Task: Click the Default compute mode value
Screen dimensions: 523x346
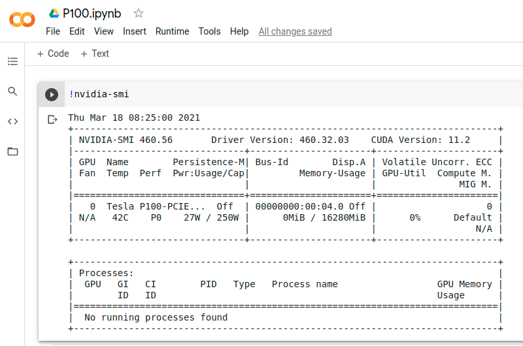Action: click(x=473, y=217)
